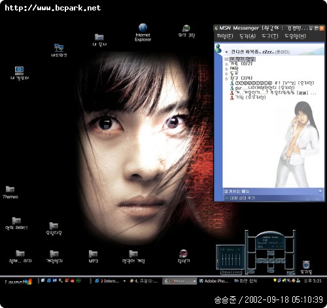Click the taskbar clock showing 5:21
The image size is (327, 308).
313,281
